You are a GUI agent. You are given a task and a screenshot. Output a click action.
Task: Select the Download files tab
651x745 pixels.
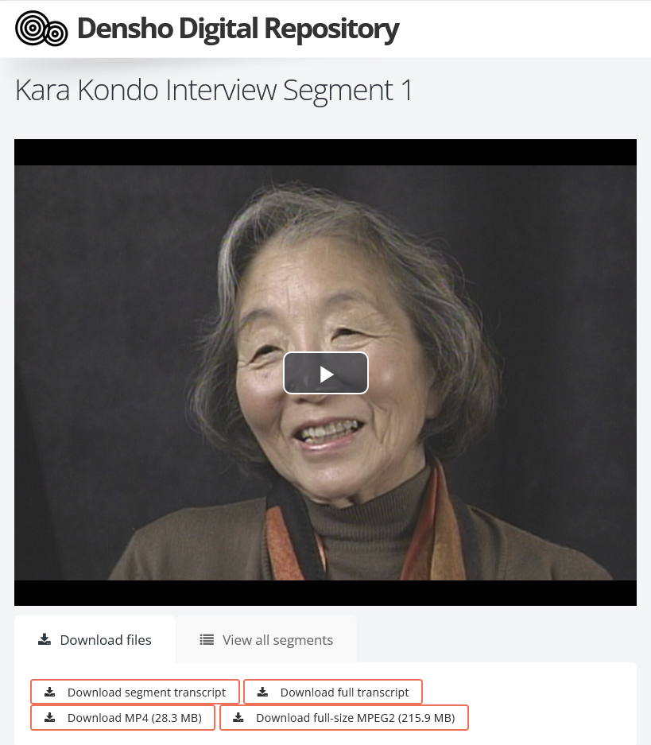95,639
